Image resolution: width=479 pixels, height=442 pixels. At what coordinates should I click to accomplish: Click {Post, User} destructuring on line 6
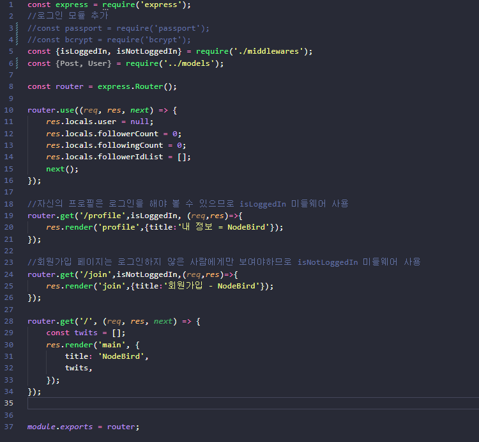click(x=84, y=63)
